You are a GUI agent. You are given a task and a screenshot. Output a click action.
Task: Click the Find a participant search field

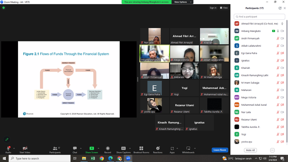click(x=259, y=17)
